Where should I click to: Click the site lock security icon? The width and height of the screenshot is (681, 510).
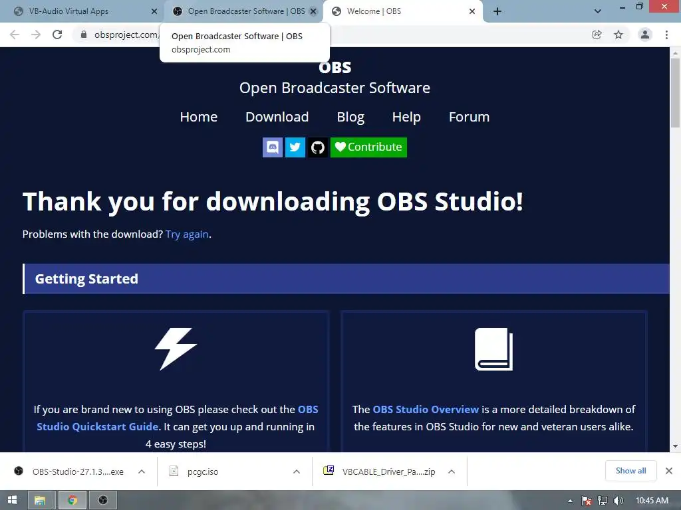click(84, 35)
